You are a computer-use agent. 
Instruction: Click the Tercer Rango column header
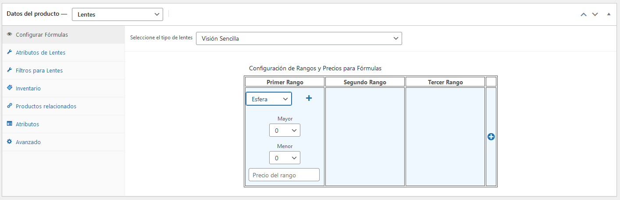pos(445,82)
